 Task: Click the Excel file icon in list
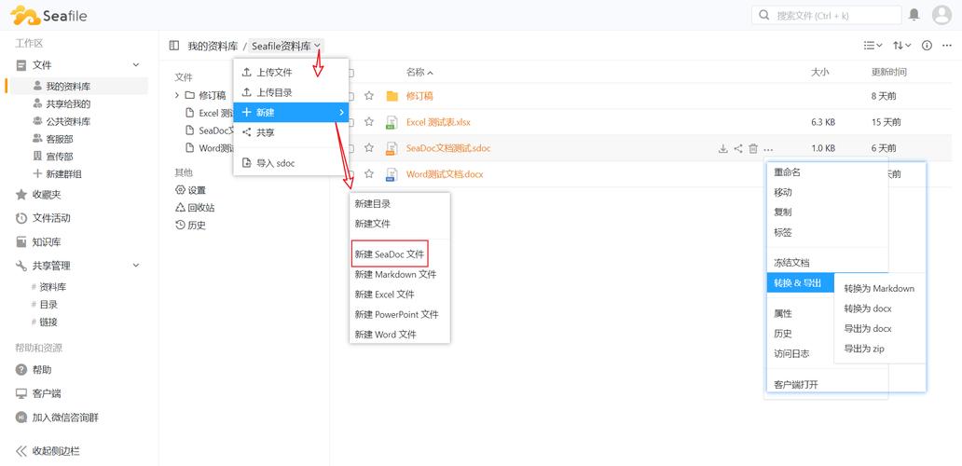[392, 122]
